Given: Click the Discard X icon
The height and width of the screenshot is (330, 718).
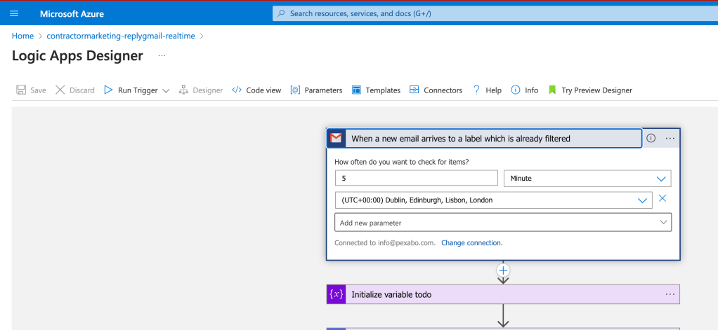Looking at the screenshot, I should (60, 90).
